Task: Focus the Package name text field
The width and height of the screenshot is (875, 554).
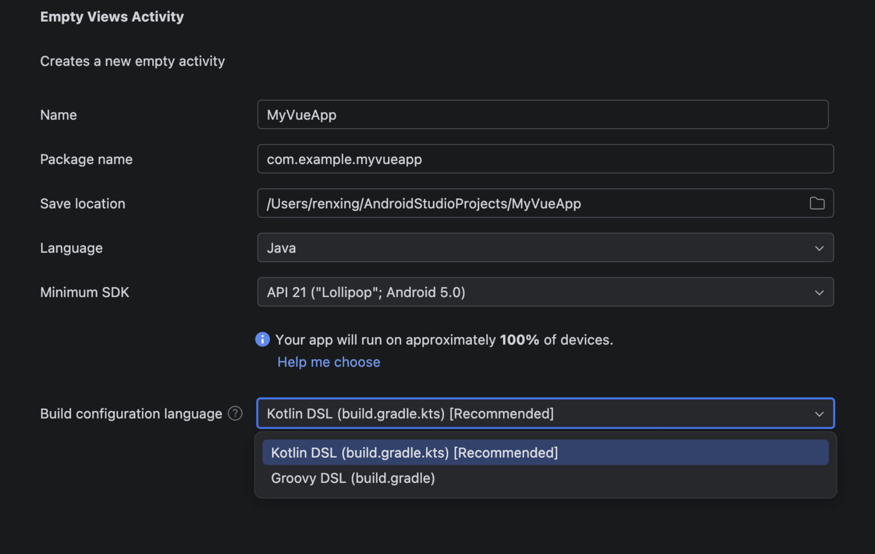Action: [545, 159]
